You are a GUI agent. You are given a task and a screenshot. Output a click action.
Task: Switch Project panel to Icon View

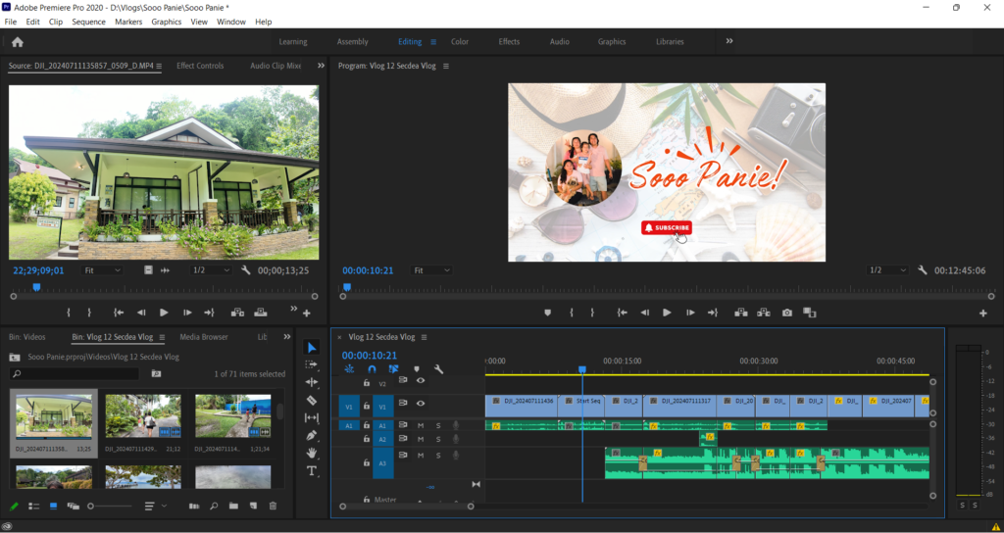pyautogui.click(x=53, y=507)
